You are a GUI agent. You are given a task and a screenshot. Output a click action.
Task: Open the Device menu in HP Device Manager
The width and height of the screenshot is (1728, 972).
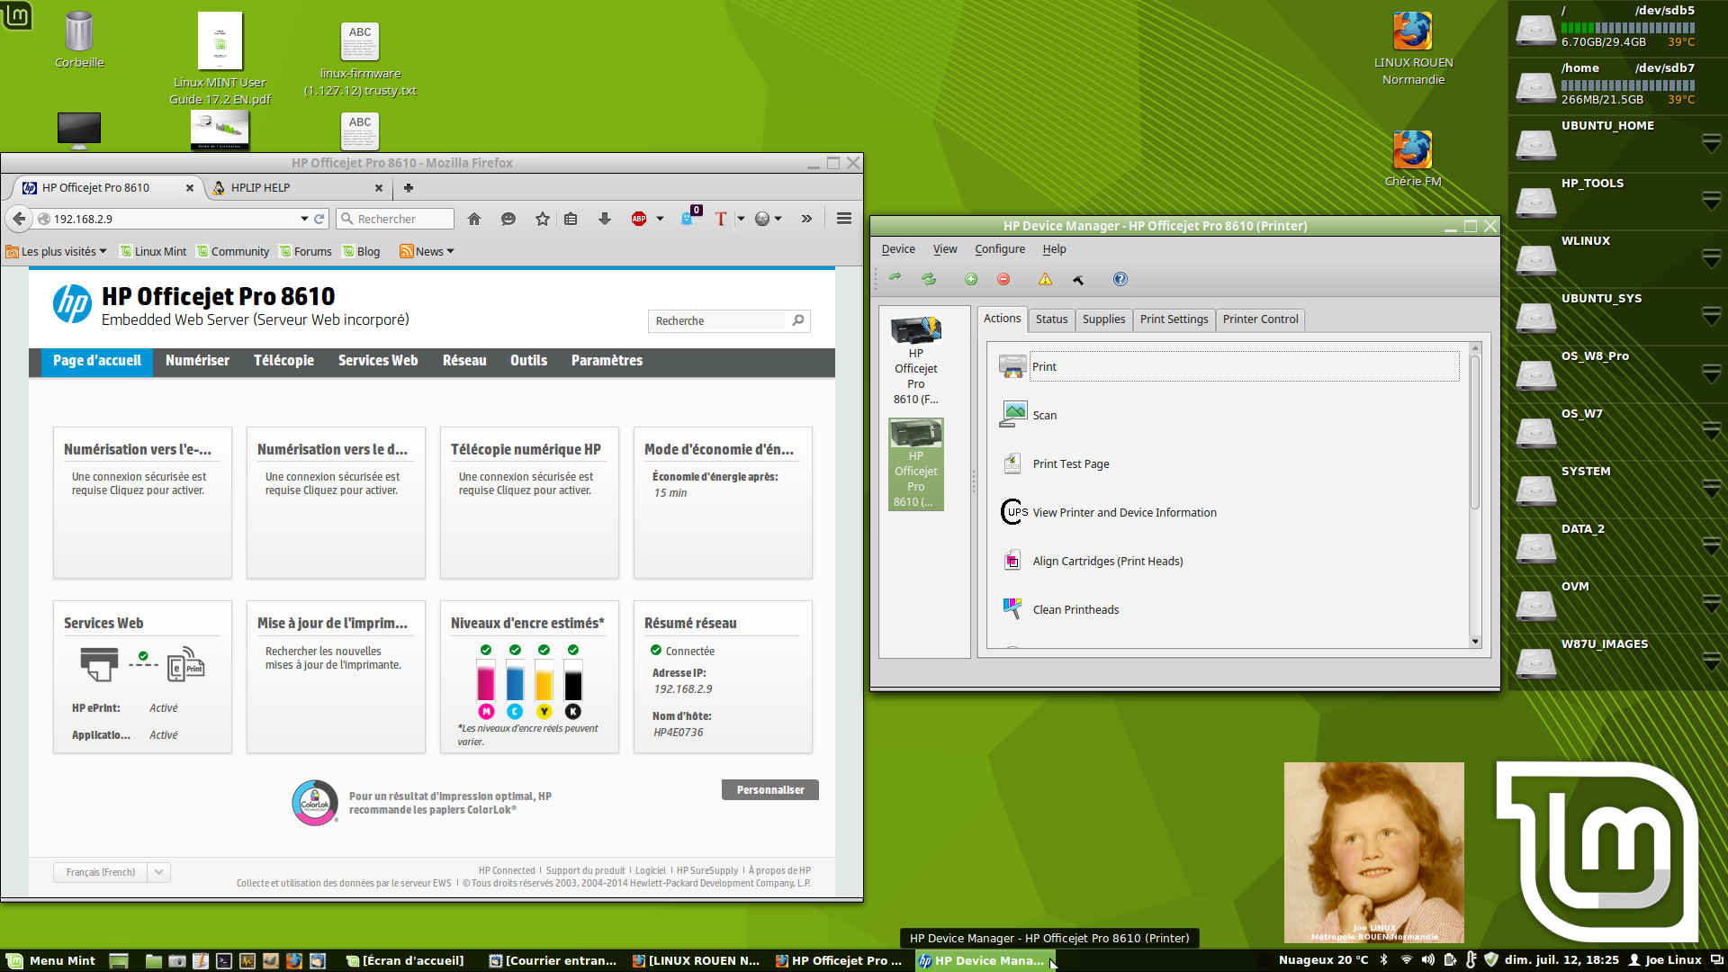click(898, 249)
